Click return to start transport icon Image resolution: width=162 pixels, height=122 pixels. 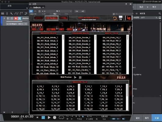[x=37, y=117]
